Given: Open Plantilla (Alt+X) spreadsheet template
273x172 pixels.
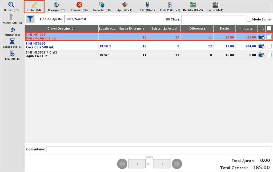Looking at the screenshot, I should pyautogui.click(x=193, y=5).
